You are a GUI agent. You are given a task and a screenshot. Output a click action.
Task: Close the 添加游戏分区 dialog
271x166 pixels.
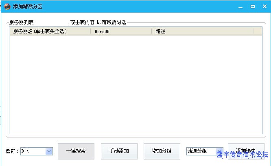tap(264, 7)
